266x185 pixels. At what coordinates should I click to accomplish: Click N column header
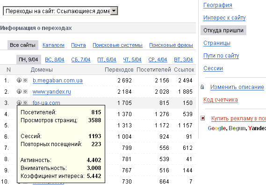pos(8,70)
